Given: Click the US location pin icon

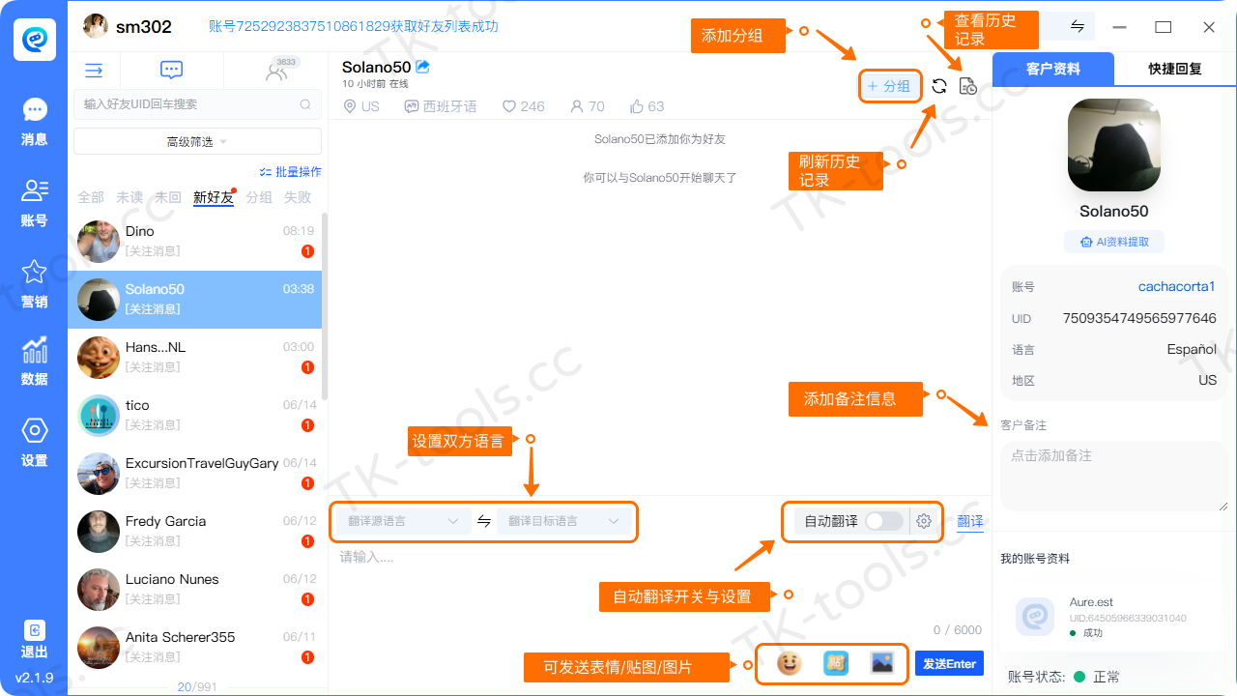Looking at the screenshot, I should click(x=351, y=106).
